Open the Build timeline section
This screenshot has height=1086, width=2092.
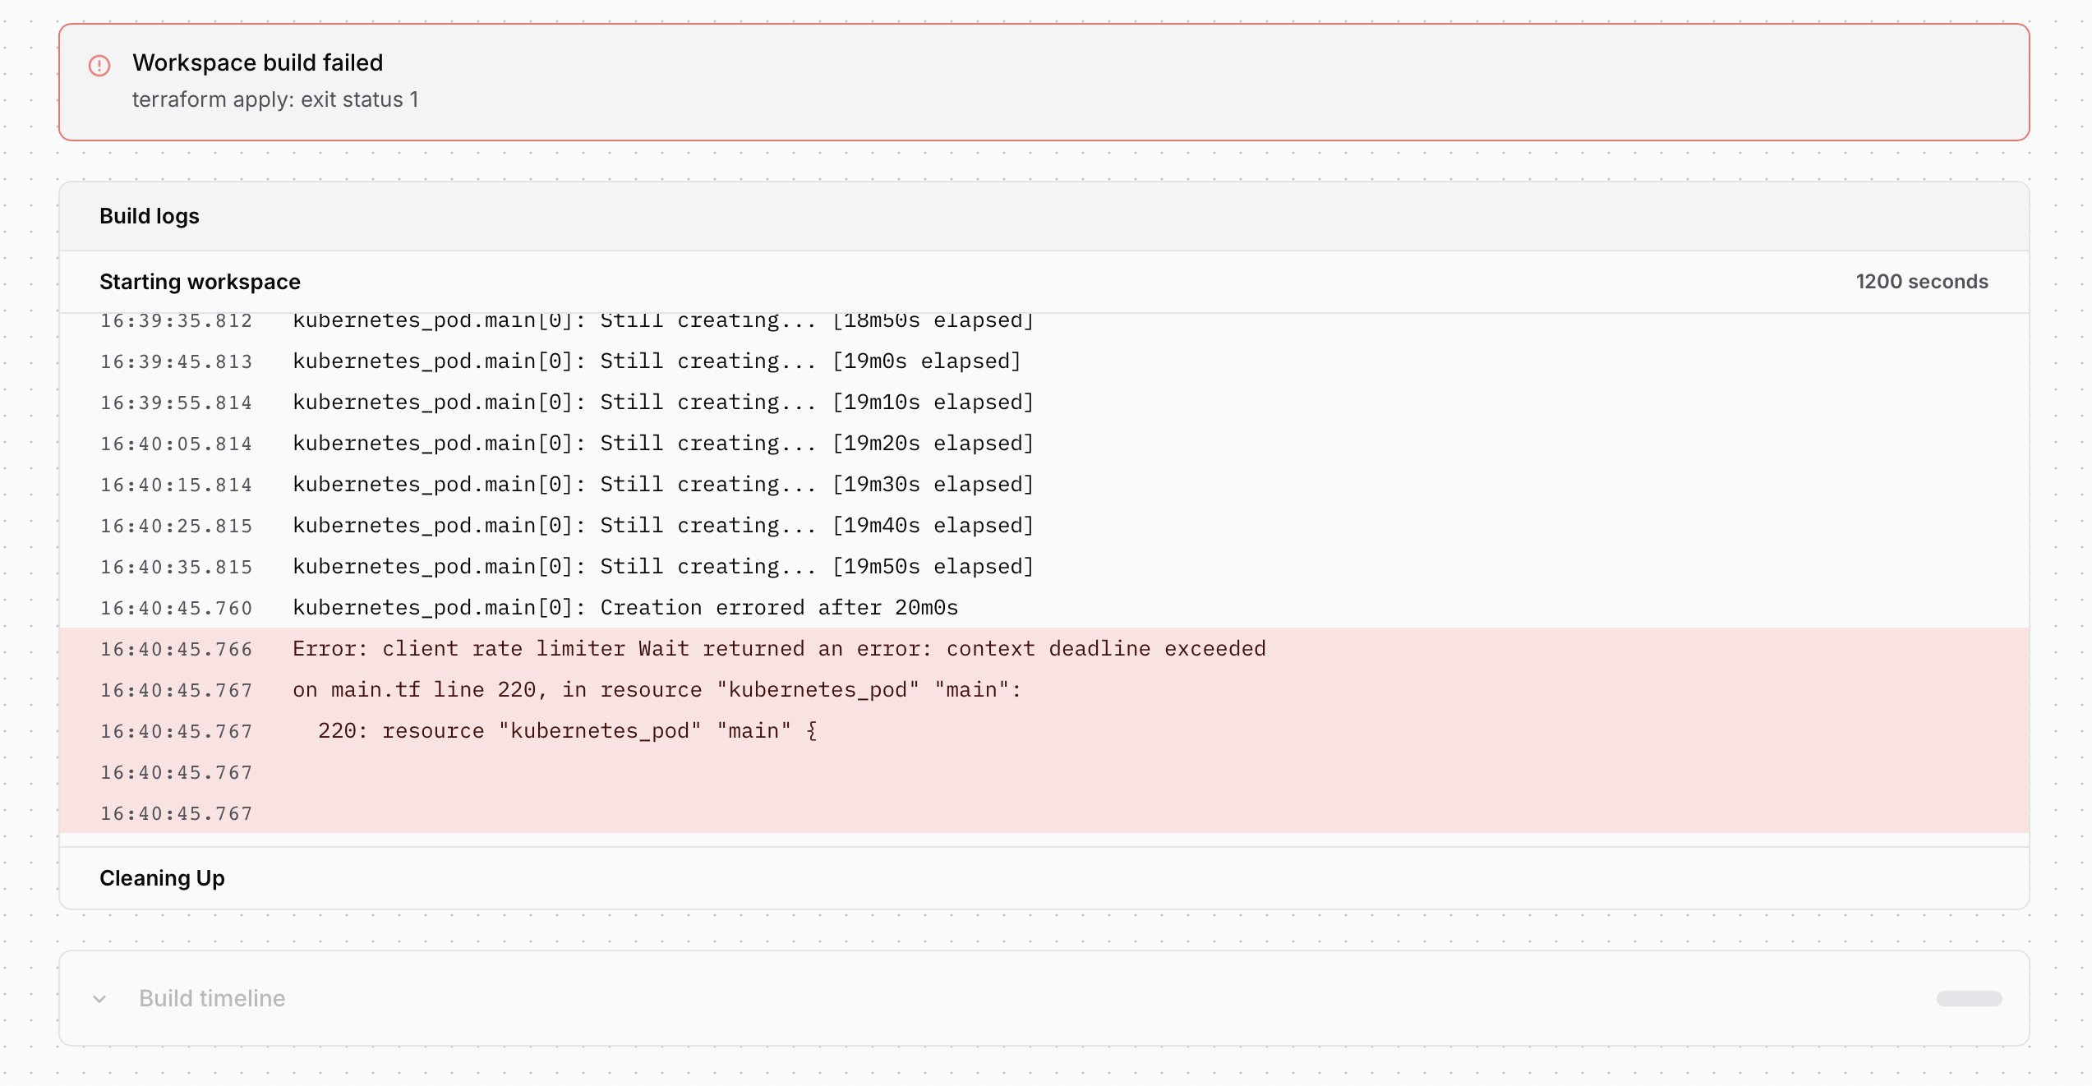click(x=212, y=998)
